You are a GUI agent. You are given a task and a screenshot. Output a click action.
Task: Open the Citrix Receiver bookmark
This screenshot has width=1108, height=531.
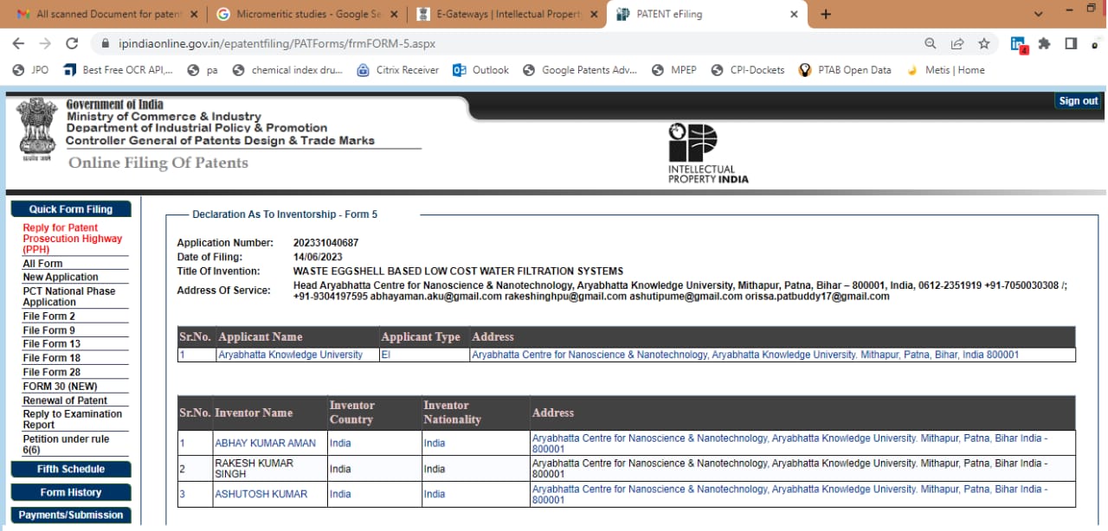[398, 70]
